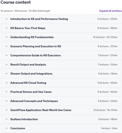This screenshot has width=122, height=133.
Task: Expand the Grafana Introduction chevron
Action: pos(7,119)
